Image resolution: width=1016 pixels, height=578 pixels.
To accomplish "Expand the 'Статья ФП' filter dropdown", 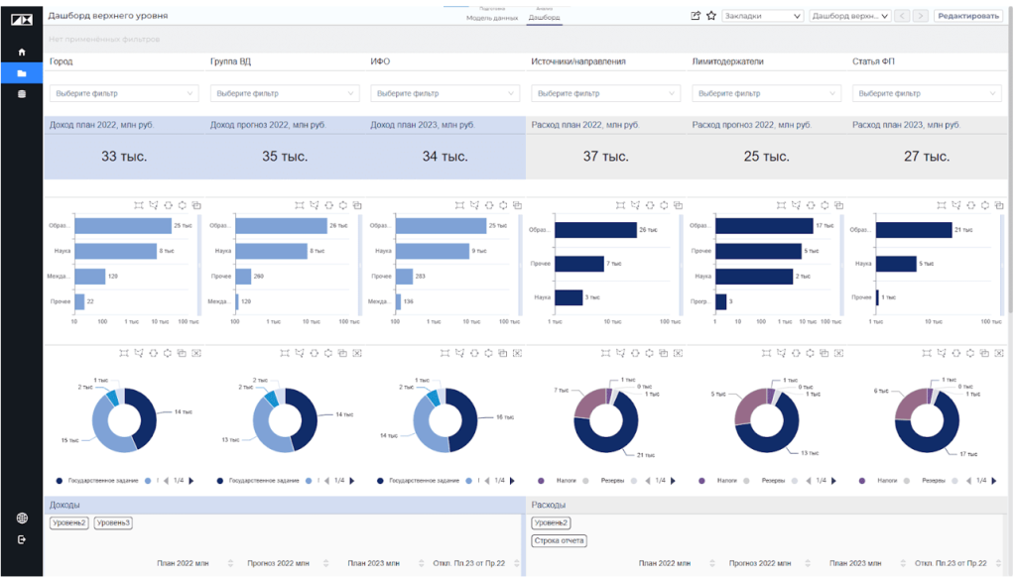I will point(926,93).
